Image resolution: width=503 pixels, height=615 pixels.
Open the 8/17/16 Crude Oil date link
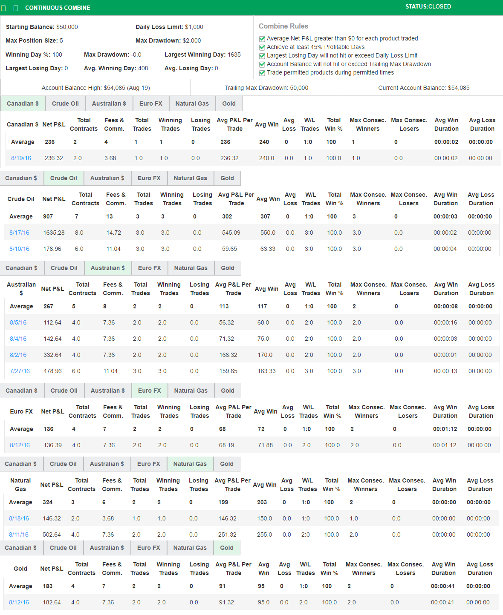(19, 233)
